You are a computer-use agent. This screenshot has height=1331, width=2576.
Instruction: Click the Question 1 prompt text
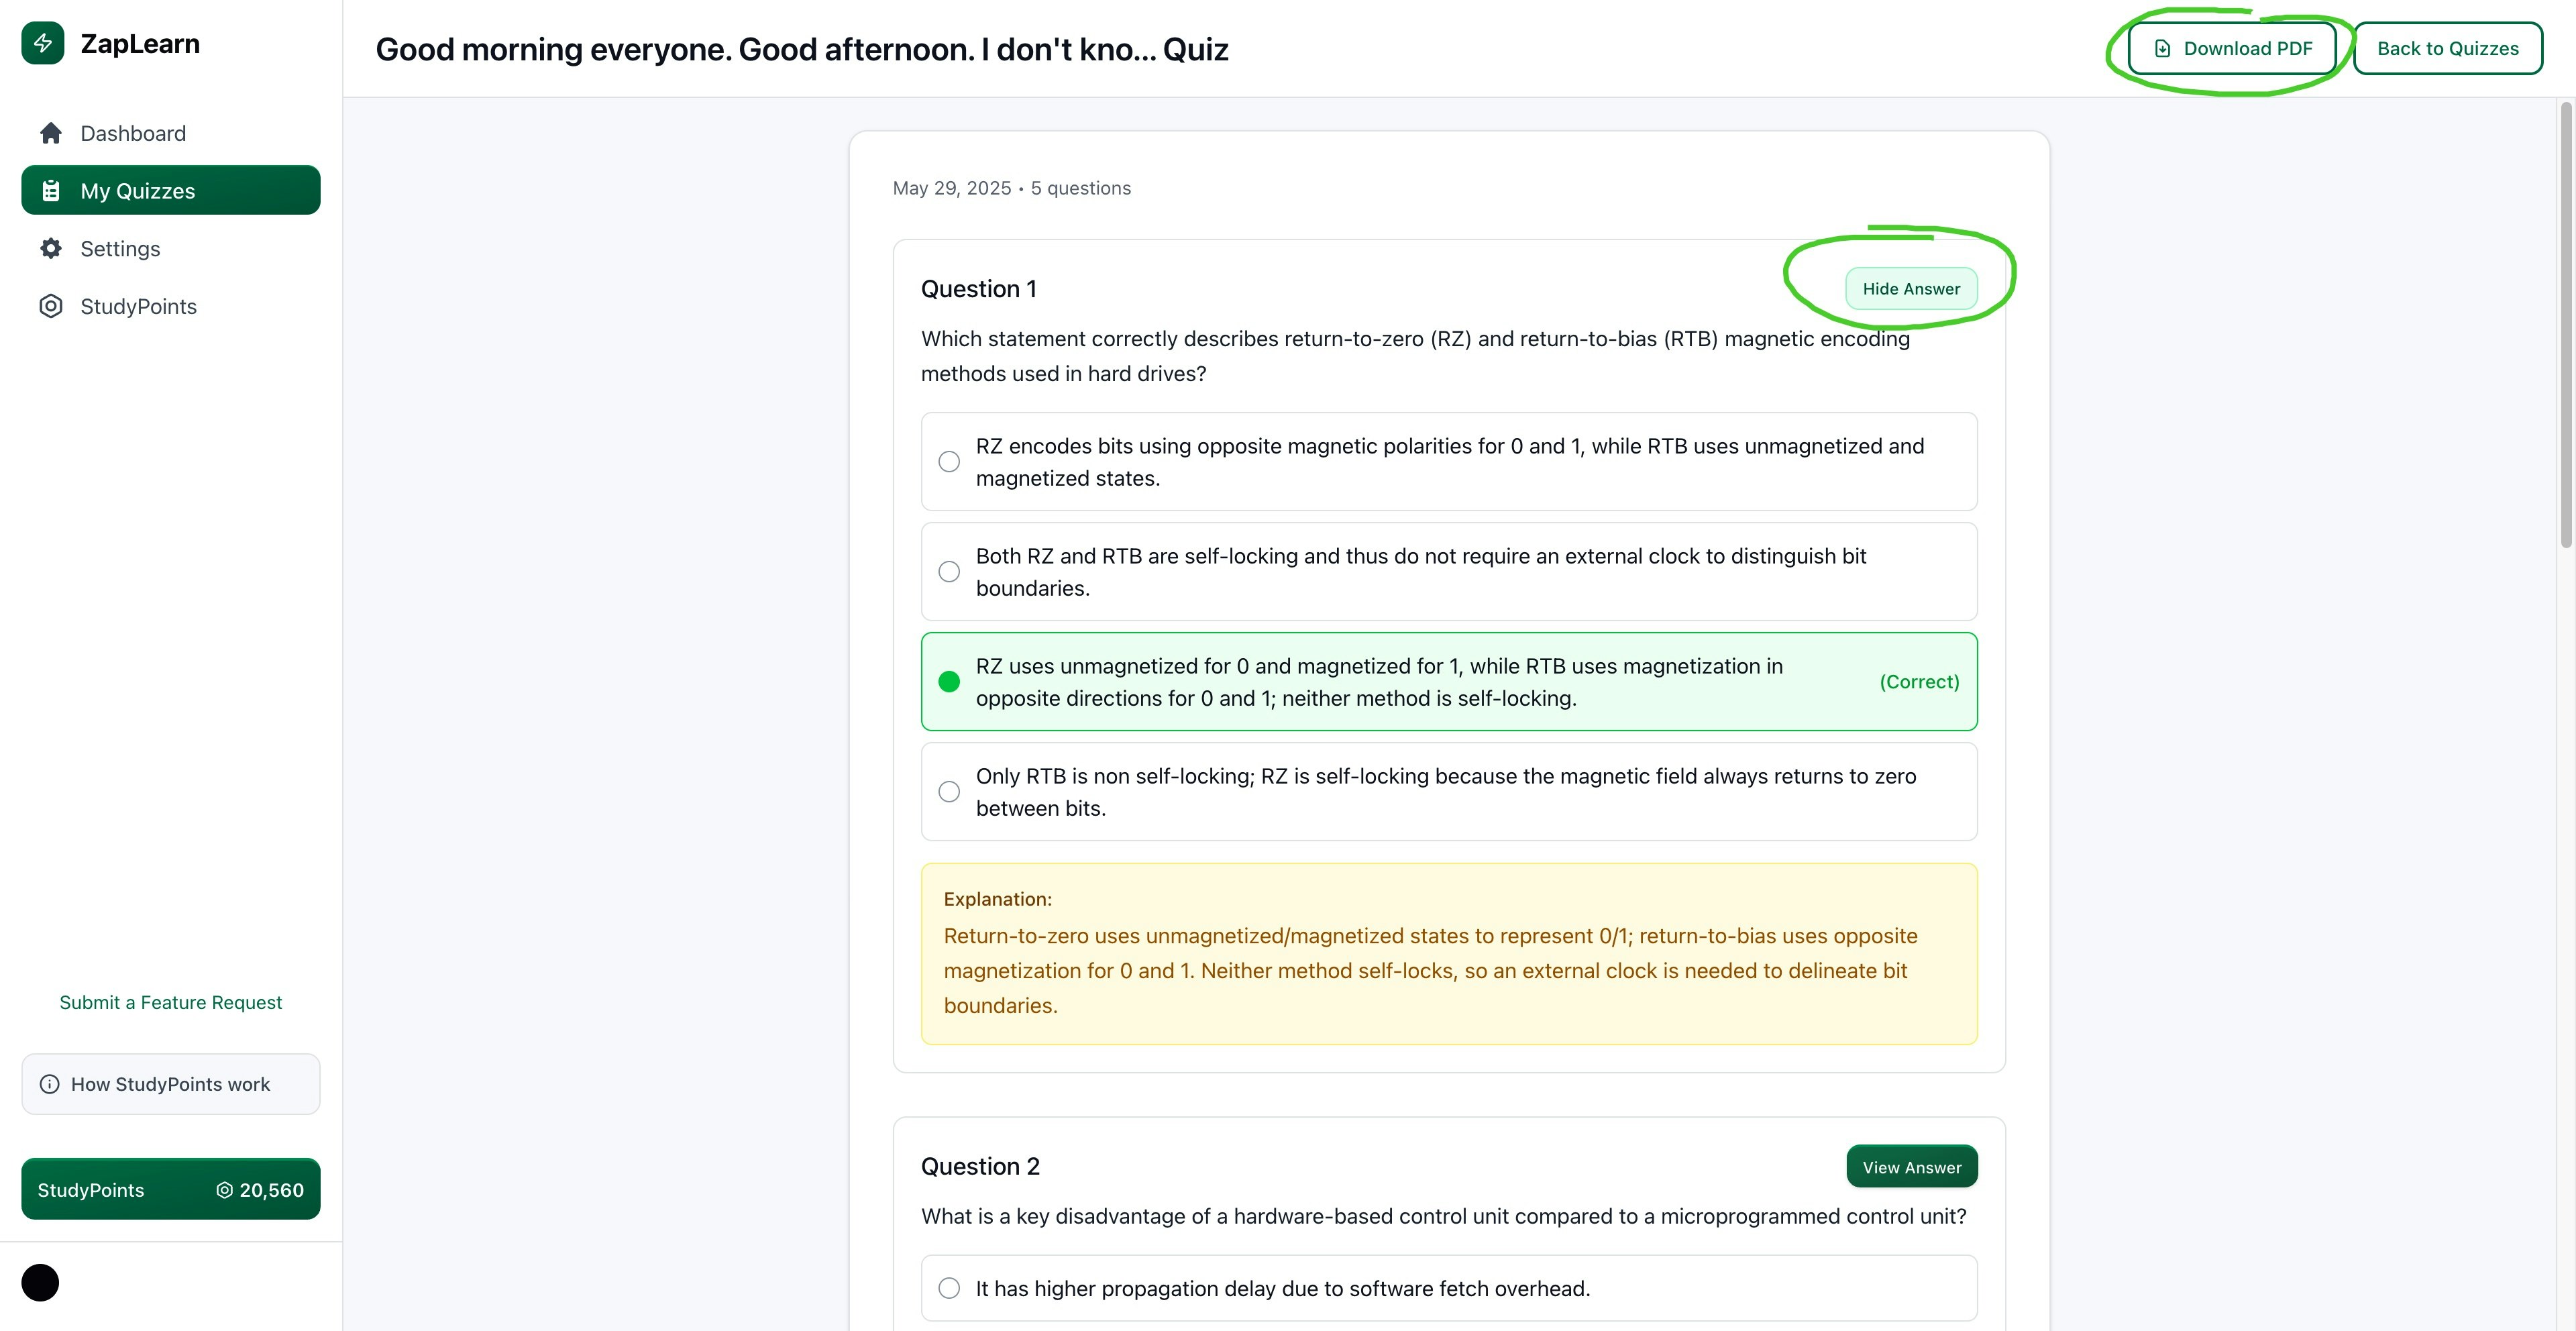click(x=1415, y=356)
